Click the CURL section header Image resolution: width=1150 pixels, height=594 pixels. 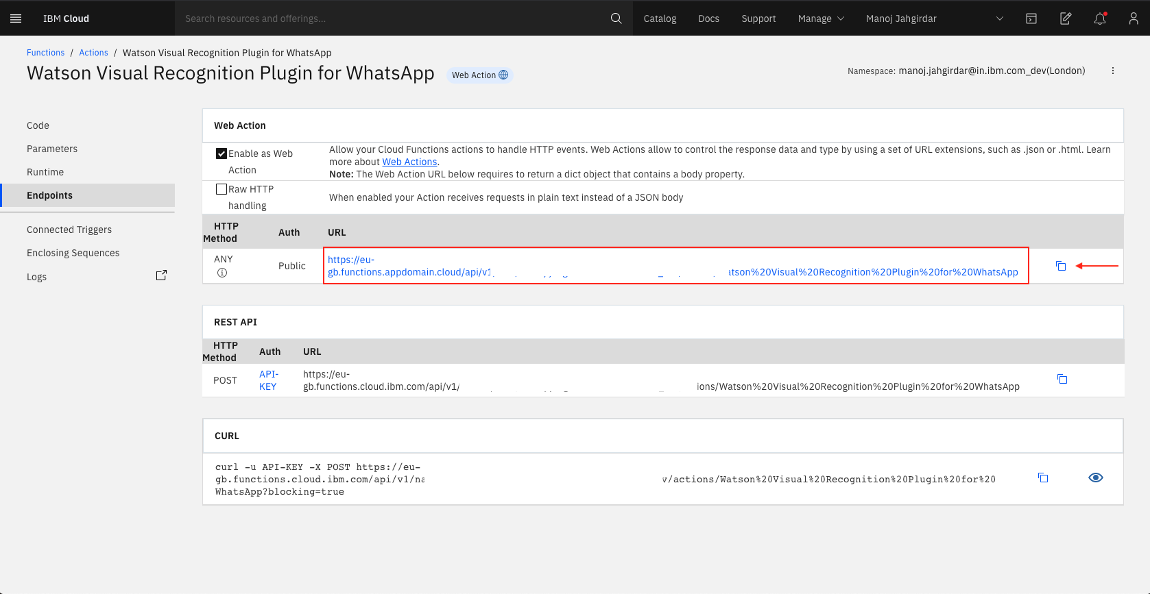[x=226, y=436]
